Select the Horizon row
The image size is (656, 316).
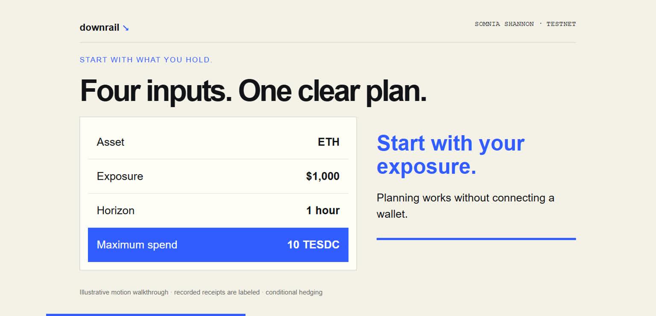click(x=218, y=210)
